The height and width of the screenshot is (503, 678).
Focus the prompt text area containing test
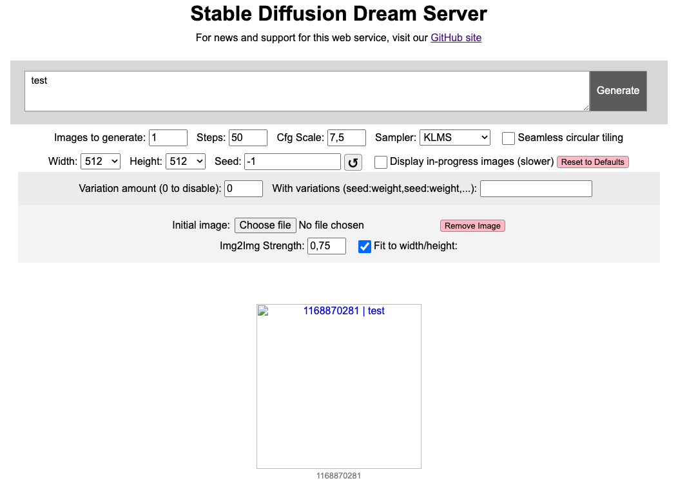(x=307, y=91)
